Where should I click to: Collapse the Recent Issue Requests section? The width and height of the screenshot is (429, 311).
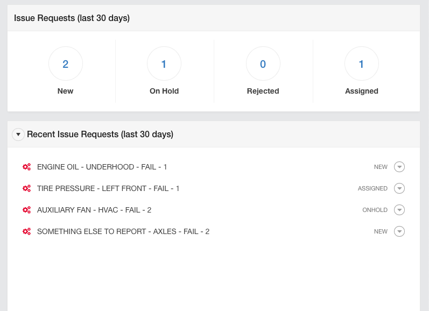pos(18,135)
